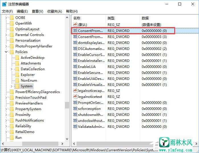Select the NonEnum key
The image size is (199, 153).
click(29, 80)
